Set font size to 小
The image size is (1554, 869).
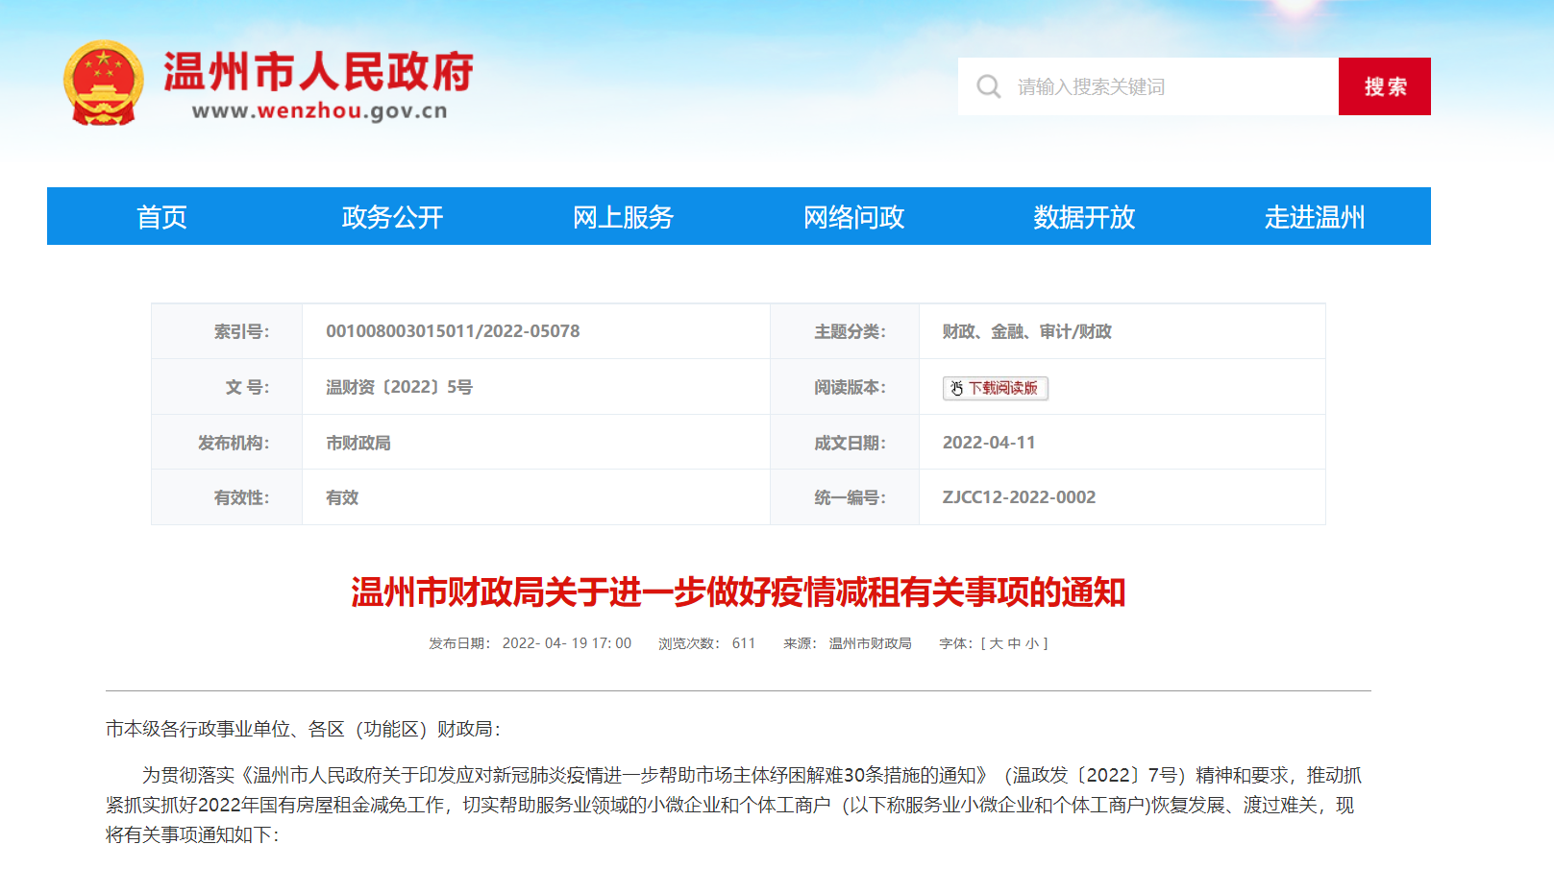(1031, 643)
